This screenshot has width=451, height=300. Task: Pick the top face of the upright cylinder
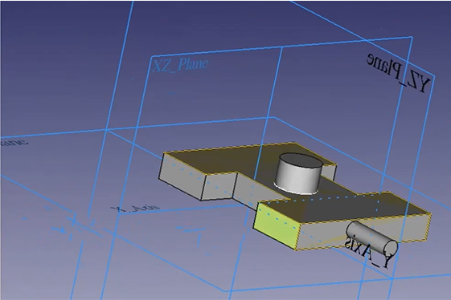coord(300,160)
